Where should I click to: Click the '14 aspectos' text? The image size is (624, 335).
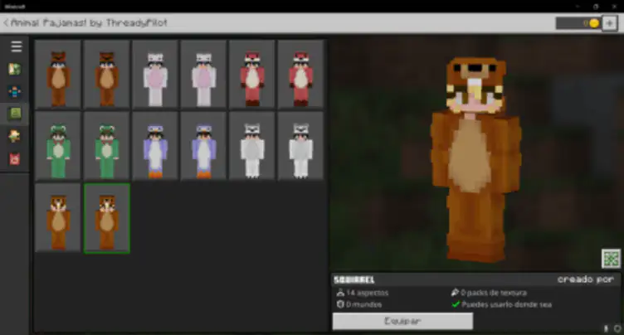pos(367,293)
